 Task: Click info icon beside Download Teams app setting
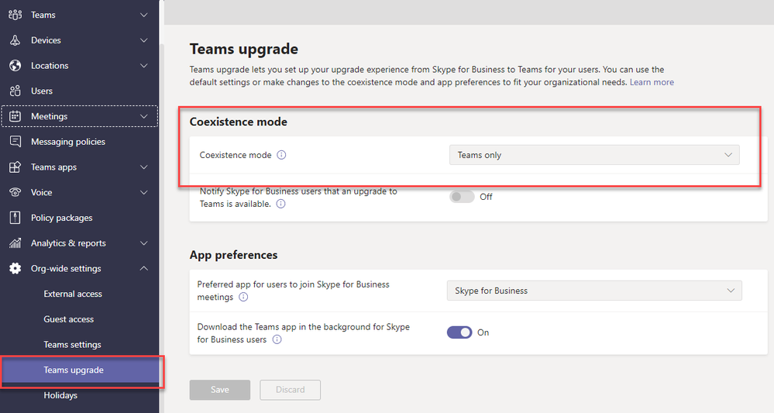click(x=277, y=339)
